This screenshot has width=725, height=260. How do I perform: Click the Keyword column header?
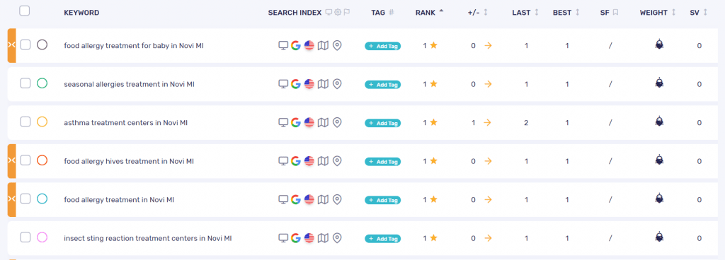pyautogui.click(x=81, y=13)
